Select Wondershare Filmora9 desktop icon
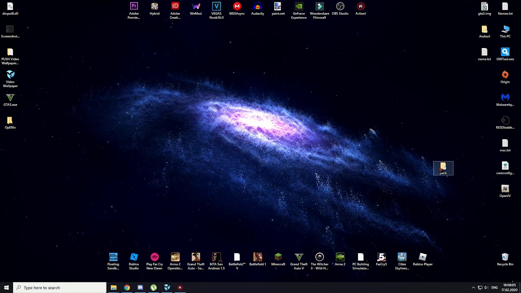Image resolution: width=521 pixels, height=293 pixels. pyautogui.click(x=320, y=11)
